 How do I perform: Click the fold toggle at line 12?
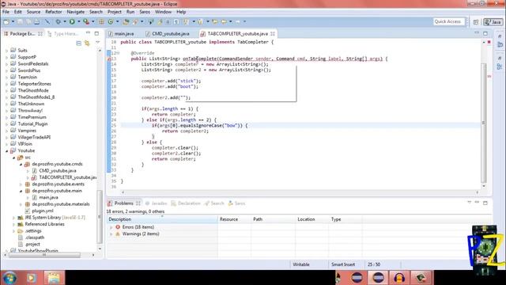coord(118,53)
